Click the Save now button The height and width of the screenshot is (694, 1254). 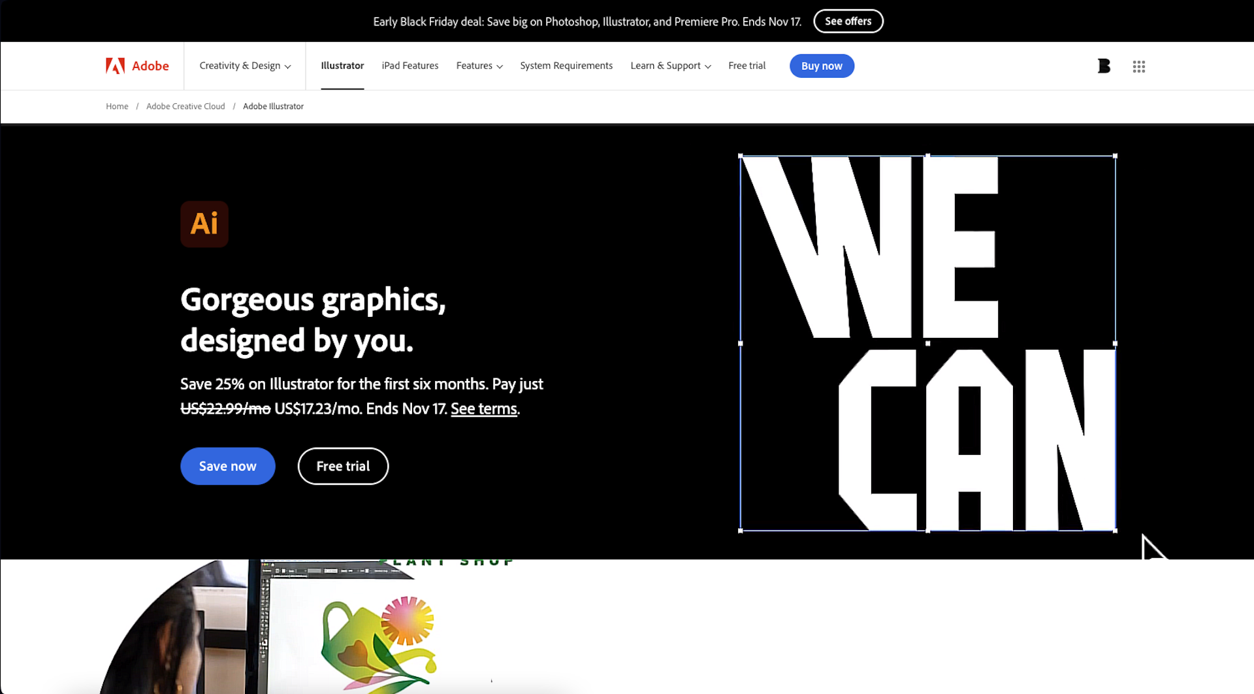[227, 466]
